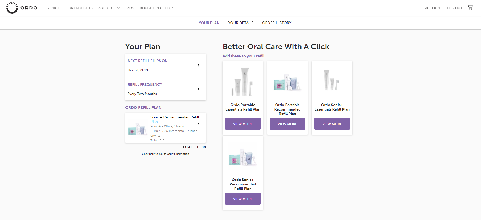Click Log Out in the header

pos(454,8)
